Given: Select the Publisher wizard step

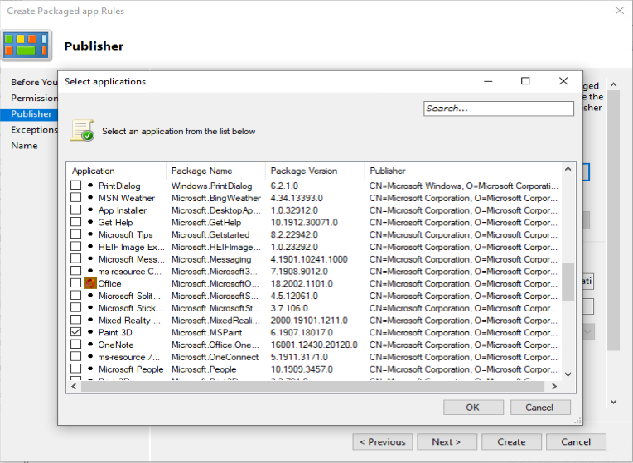Looking at the screenshot, I should (x=29, y=114).
